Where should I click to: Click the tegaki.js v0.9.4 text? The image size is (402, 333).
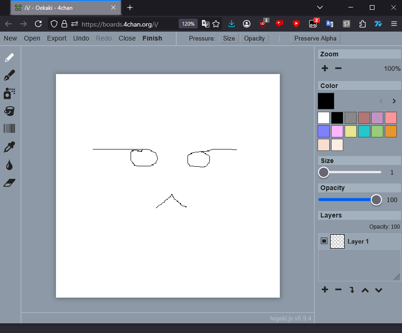point(291,318)
